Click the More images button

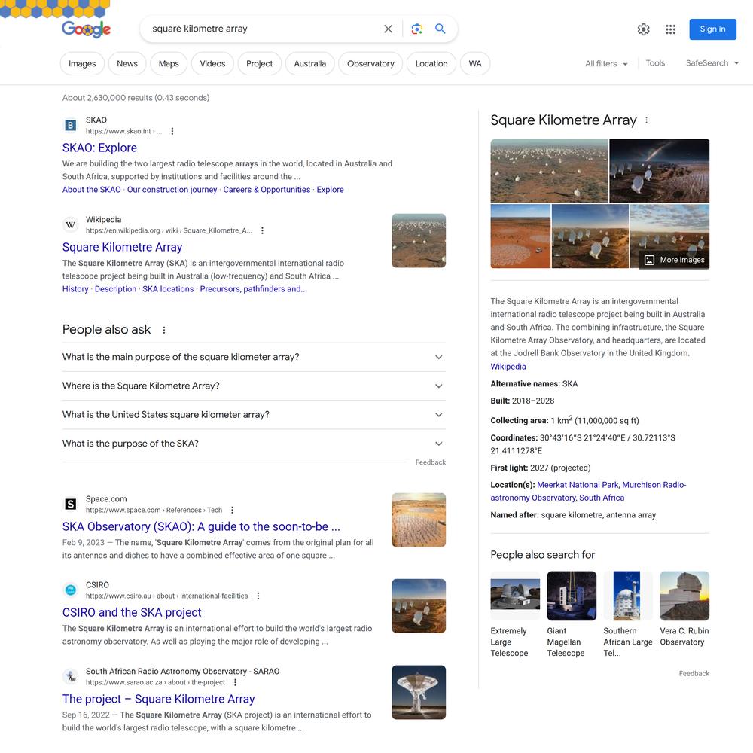coord(674,260)
